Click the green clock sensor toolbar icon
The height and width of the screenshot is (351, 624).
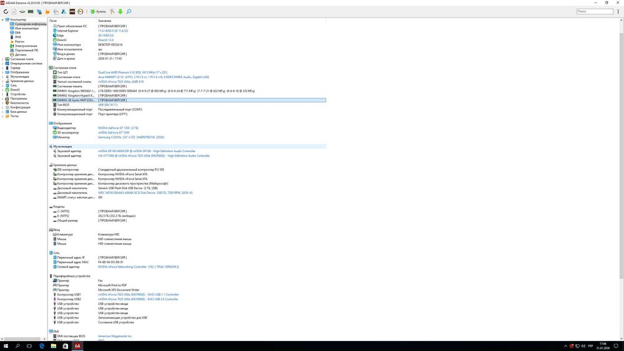(80, 11)
